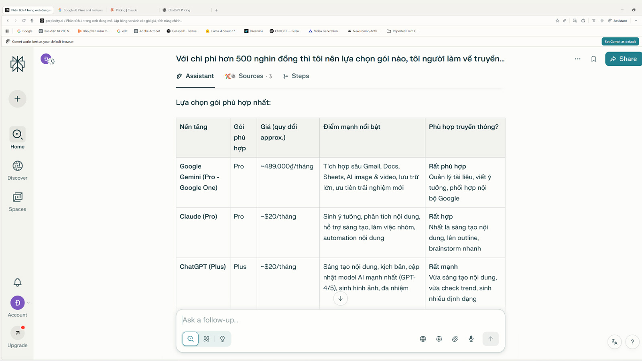Click the Perplexity logo in sidebar

[17, 64]
